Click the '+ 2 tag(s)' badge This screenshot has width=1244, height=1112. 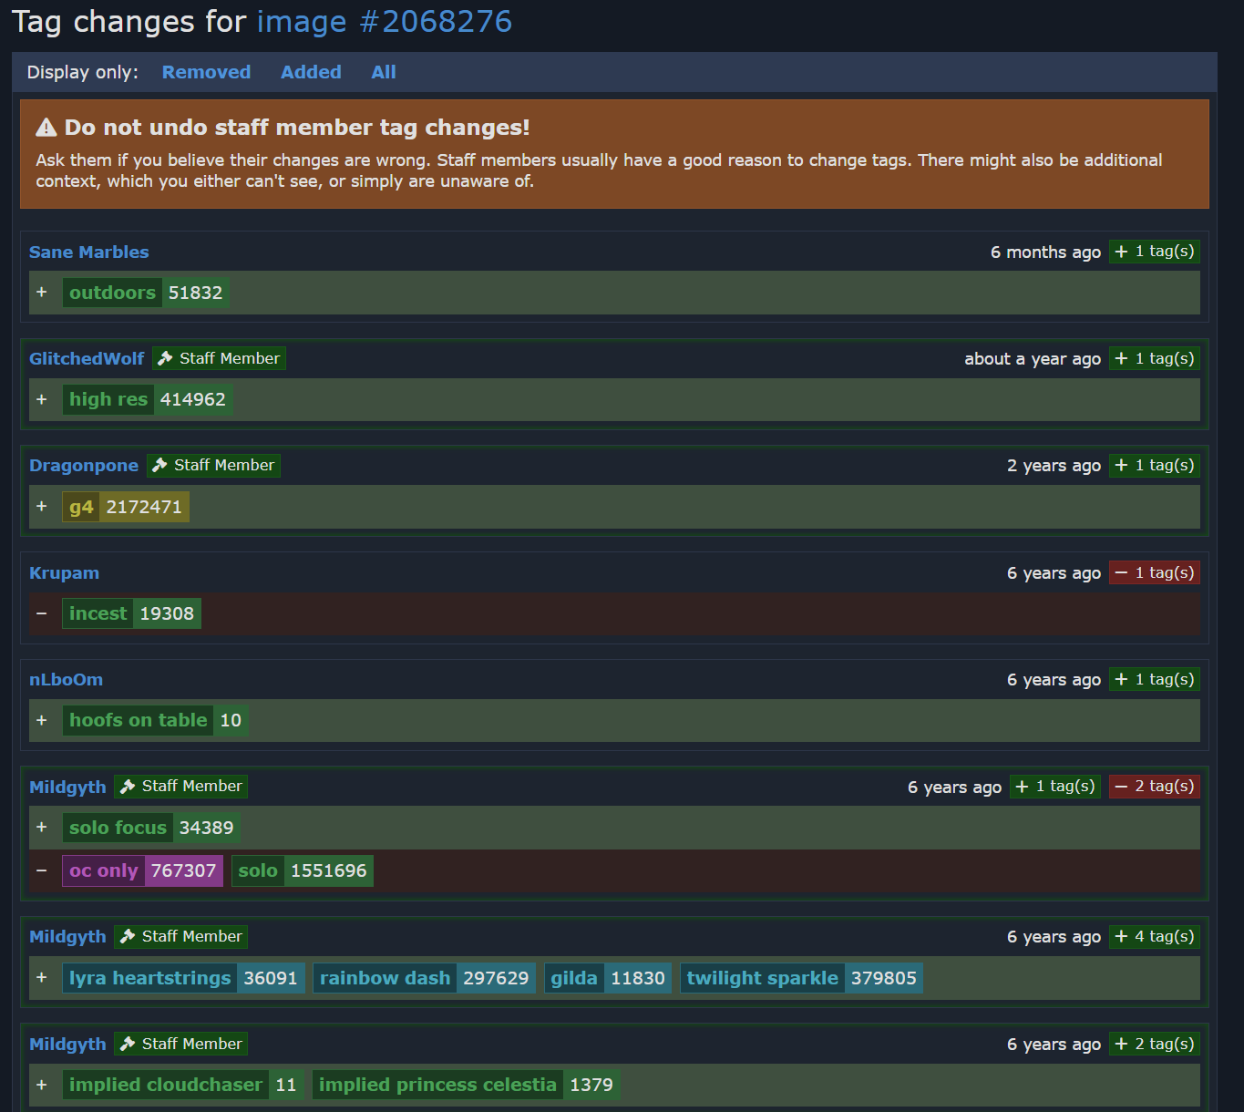1155,1045
